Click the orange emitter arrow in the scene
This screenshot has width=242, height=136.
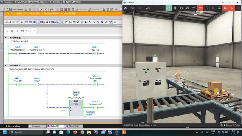tap(177, 75)
